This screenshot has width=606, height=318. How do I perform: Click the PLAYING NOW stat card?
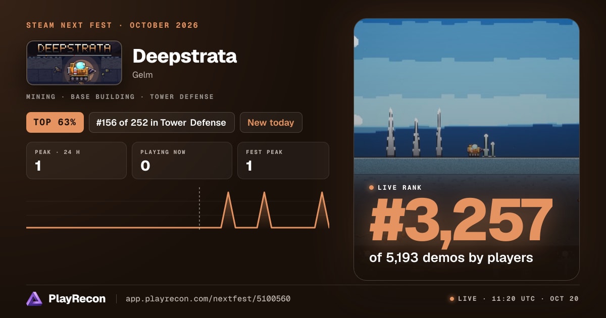click(182, 161)
